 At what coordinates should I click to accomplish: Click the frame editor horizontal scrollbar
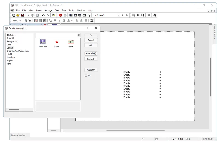click(136, 131)
